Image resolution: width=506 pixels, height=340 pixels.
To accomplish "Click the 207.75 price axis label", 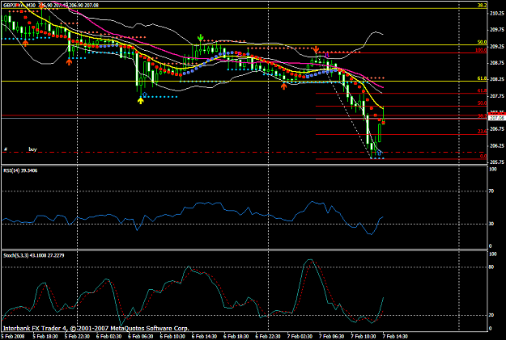I will coord(497,96).
